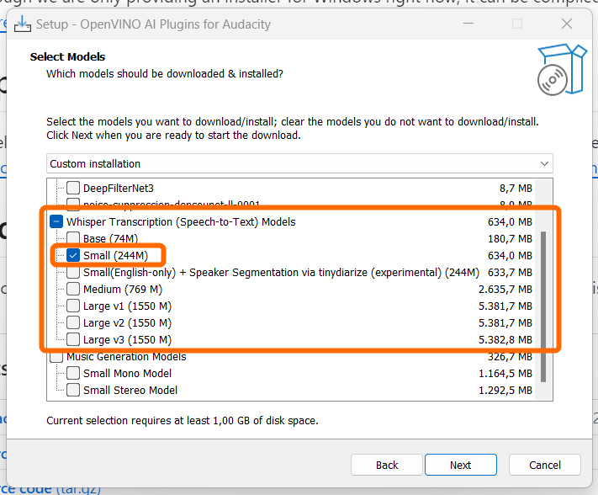Click the 180,7 MB size value
This screenshot has width=598, height=495.
tap(510, 239)
